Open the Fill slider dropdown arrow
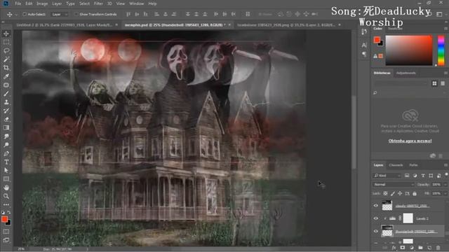Image resolution: width=449 pixels, height=252 pixels. (x=445, y=193)
